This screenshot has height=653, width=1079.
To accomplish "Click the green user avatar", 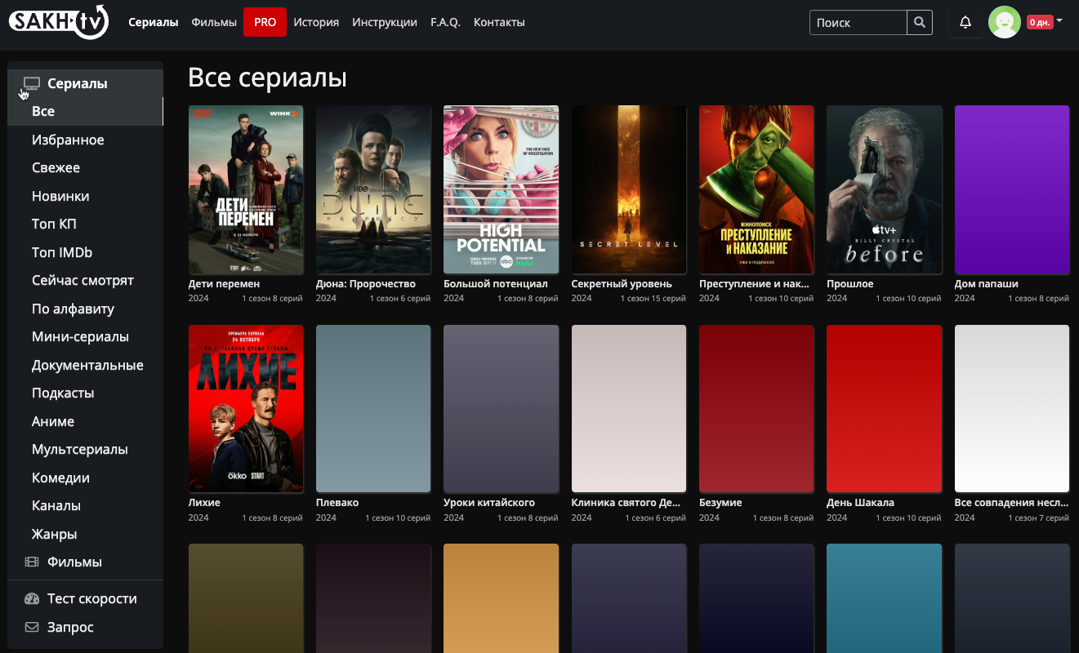I will point(1004,23).
